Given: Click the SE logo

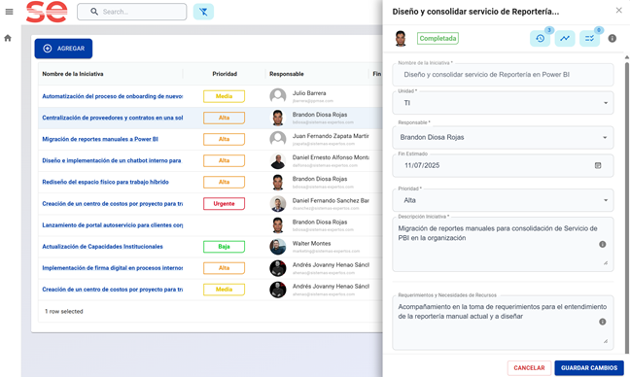Looking at the screenshot, I should [47, 12].
